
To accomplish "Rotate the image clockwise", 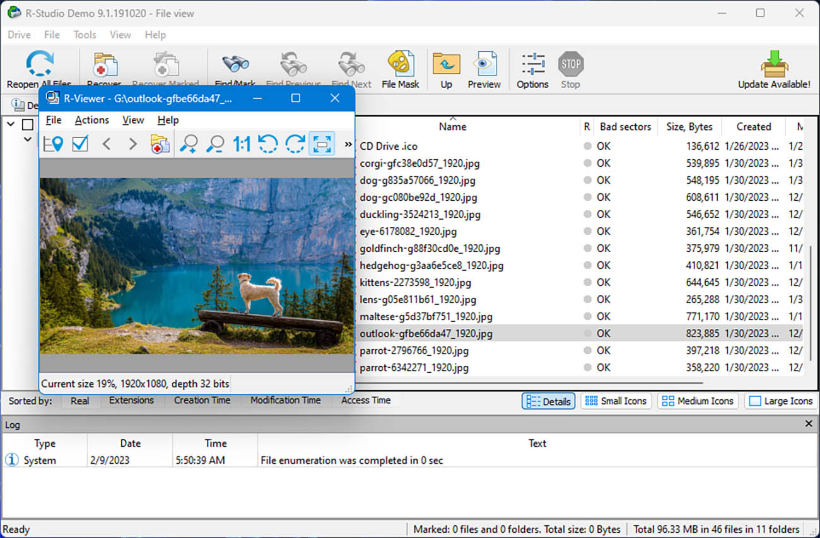I will [295, 144].
